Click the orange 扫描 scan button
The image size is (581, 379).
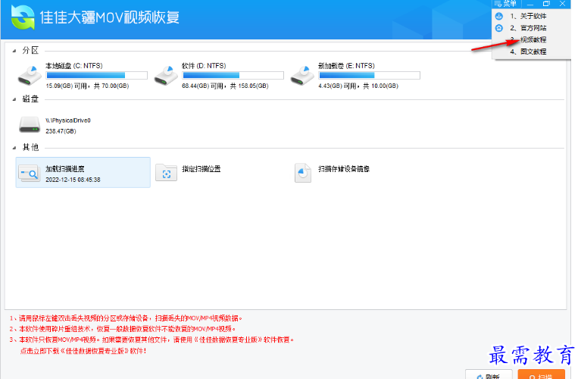click(542, 374)
